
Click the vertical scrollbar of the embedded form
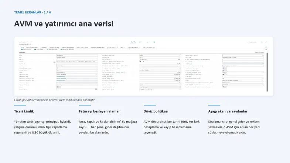tap(267, 72)
